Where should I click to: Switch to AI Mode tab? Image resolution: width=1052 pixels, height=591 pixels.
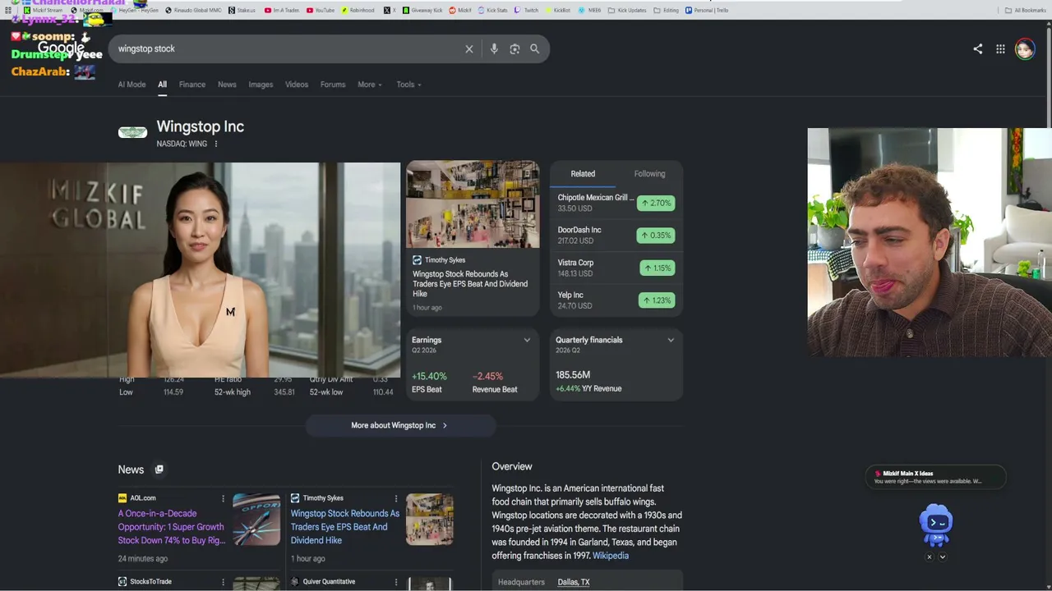pyautogui.click(x=131, y=85)
